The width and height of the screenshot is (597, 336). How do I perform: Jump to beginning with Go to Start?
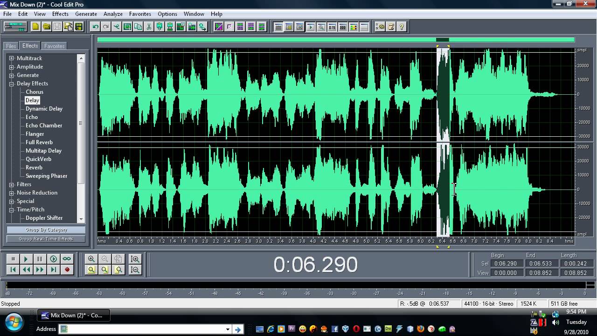pos(13,269)
